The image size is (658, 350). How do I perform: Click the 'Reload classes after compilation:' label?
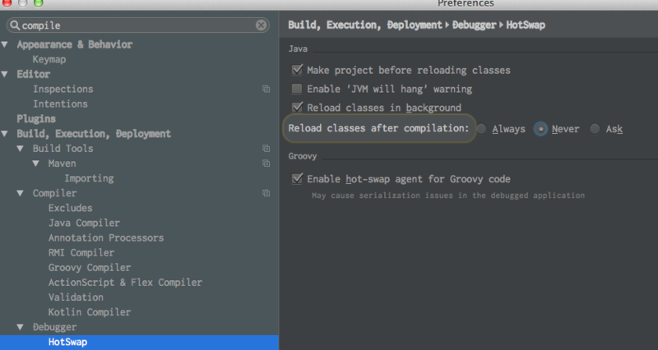tap(378, 128)
